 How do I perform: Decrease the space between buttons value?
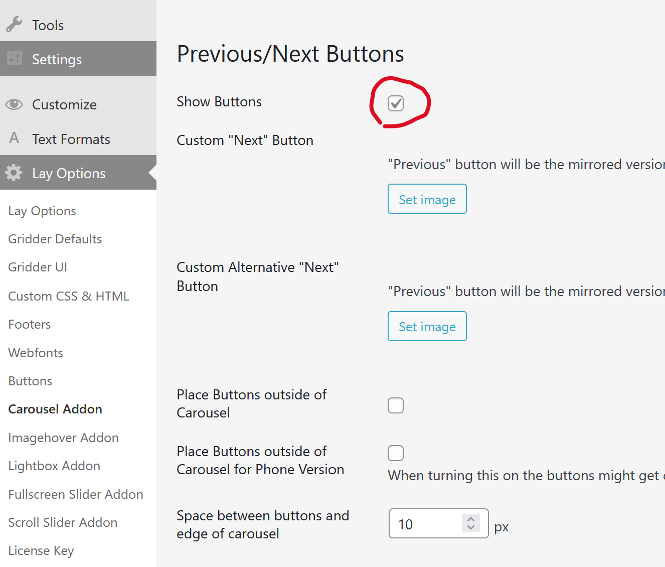click(x=471, y=527)
